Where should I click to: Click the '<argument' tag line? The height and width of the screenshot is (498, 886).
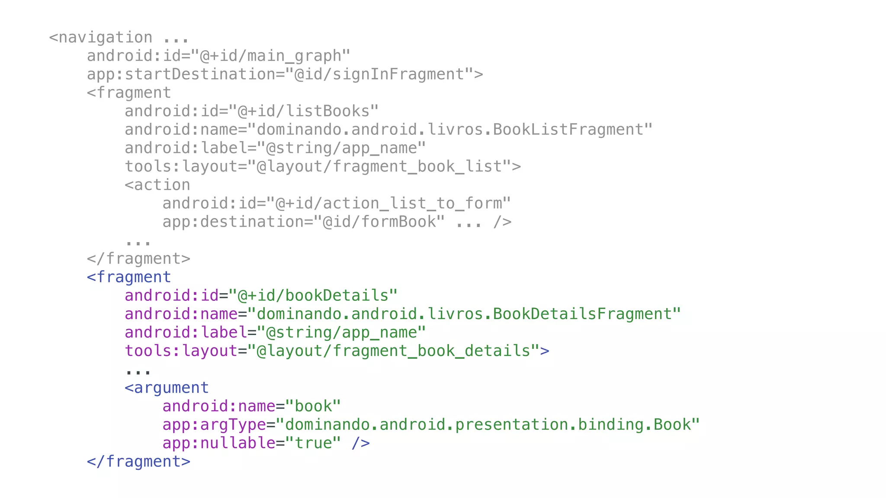[167, 388]
